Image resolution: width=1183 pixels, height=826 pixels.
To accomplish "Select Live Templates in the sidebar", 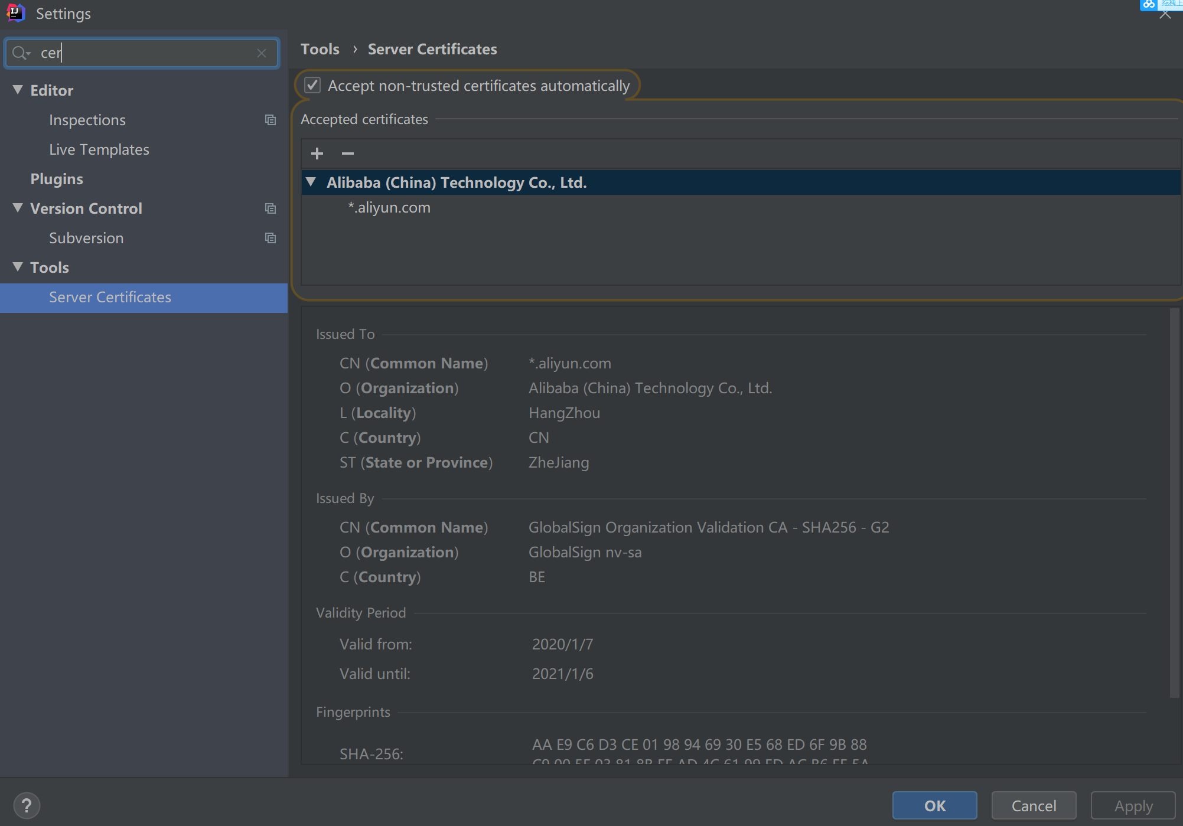I will [x=99, y=149].
